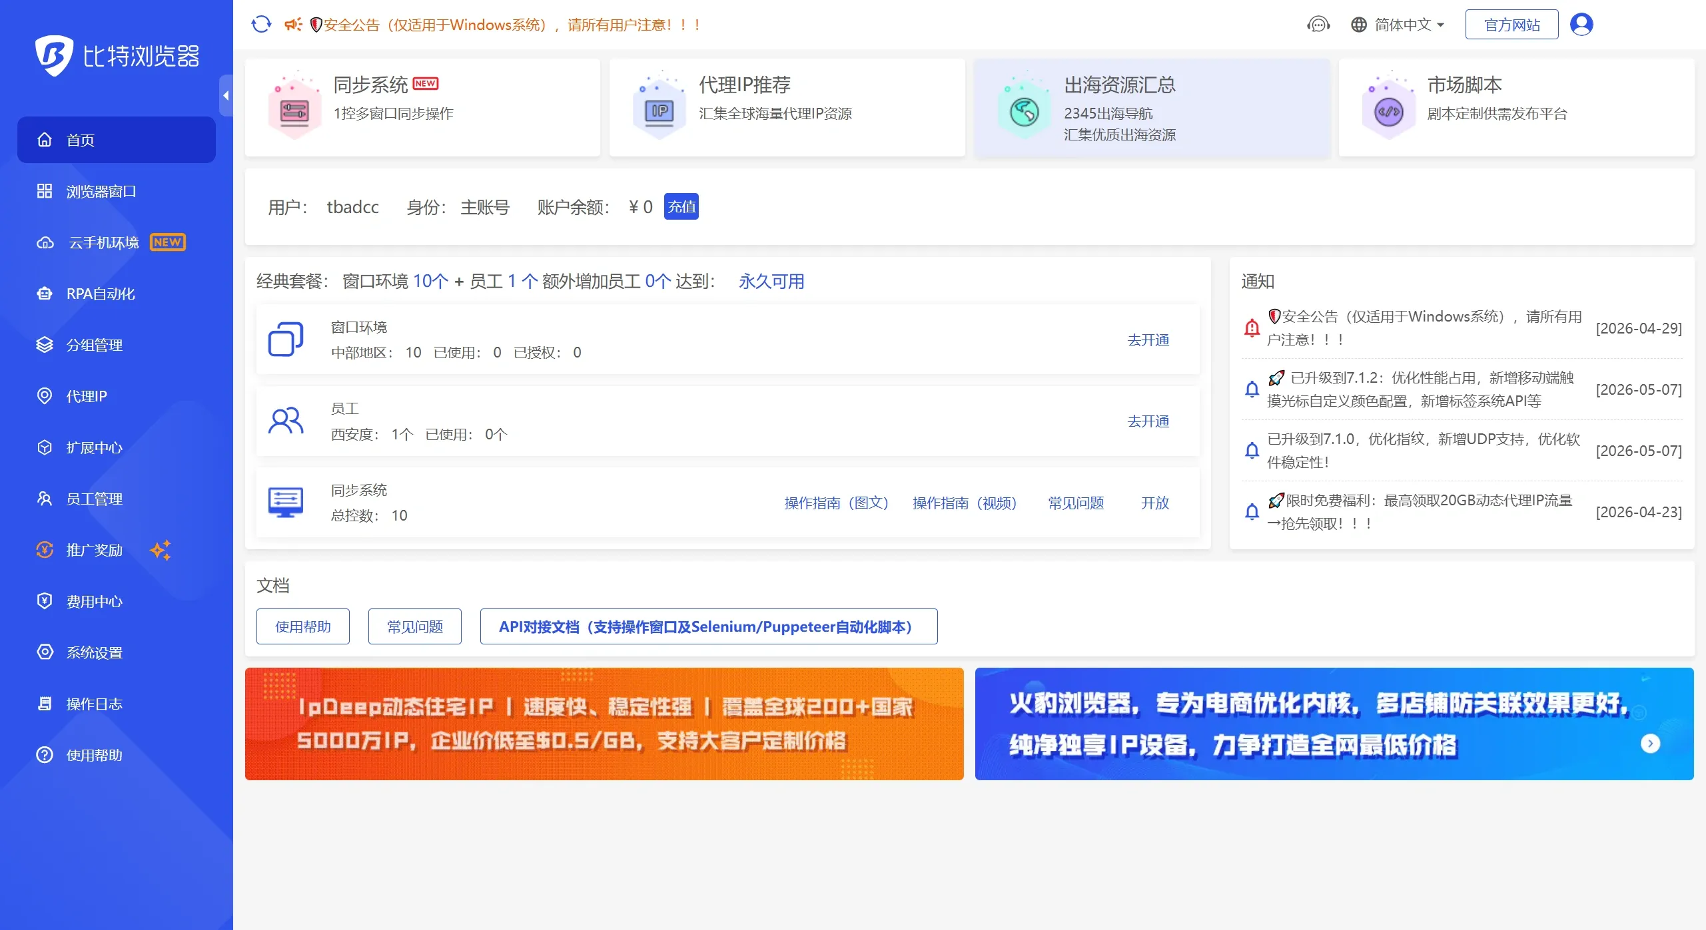Image resolution: width=1706 pixels, height=930 pixels.
Task: Click the BitBrowser shield logo
Action: [x=54, y=55]
